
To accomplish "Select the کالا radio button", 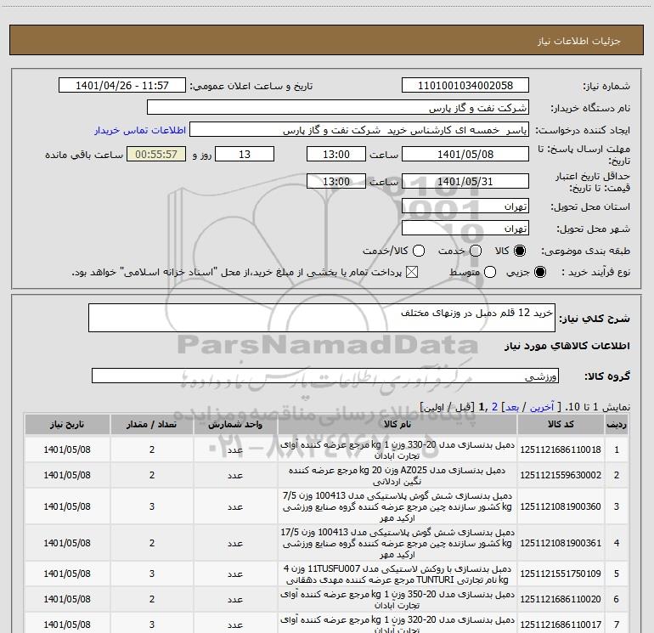I will [520, 251].
